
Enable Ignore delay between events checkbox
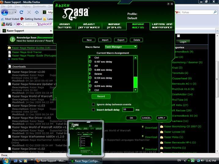pos(93,104)
